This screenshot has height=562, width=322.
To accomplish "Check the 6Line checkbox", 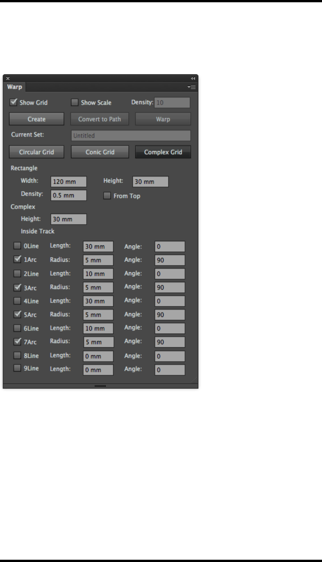I will (x=17, y=328).
